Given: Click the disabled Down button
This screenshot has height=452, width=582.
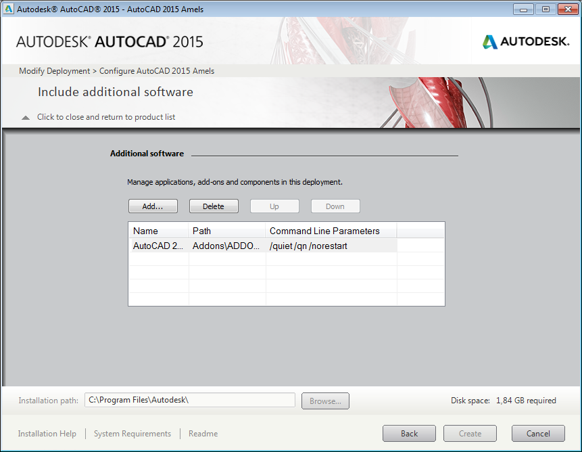Looking at the screenshot, I should pyautogui.click(x=335, y=206).
